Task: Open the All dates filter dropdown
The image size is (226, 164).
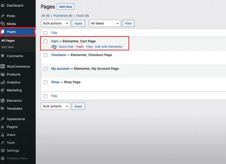Action: 105,23
